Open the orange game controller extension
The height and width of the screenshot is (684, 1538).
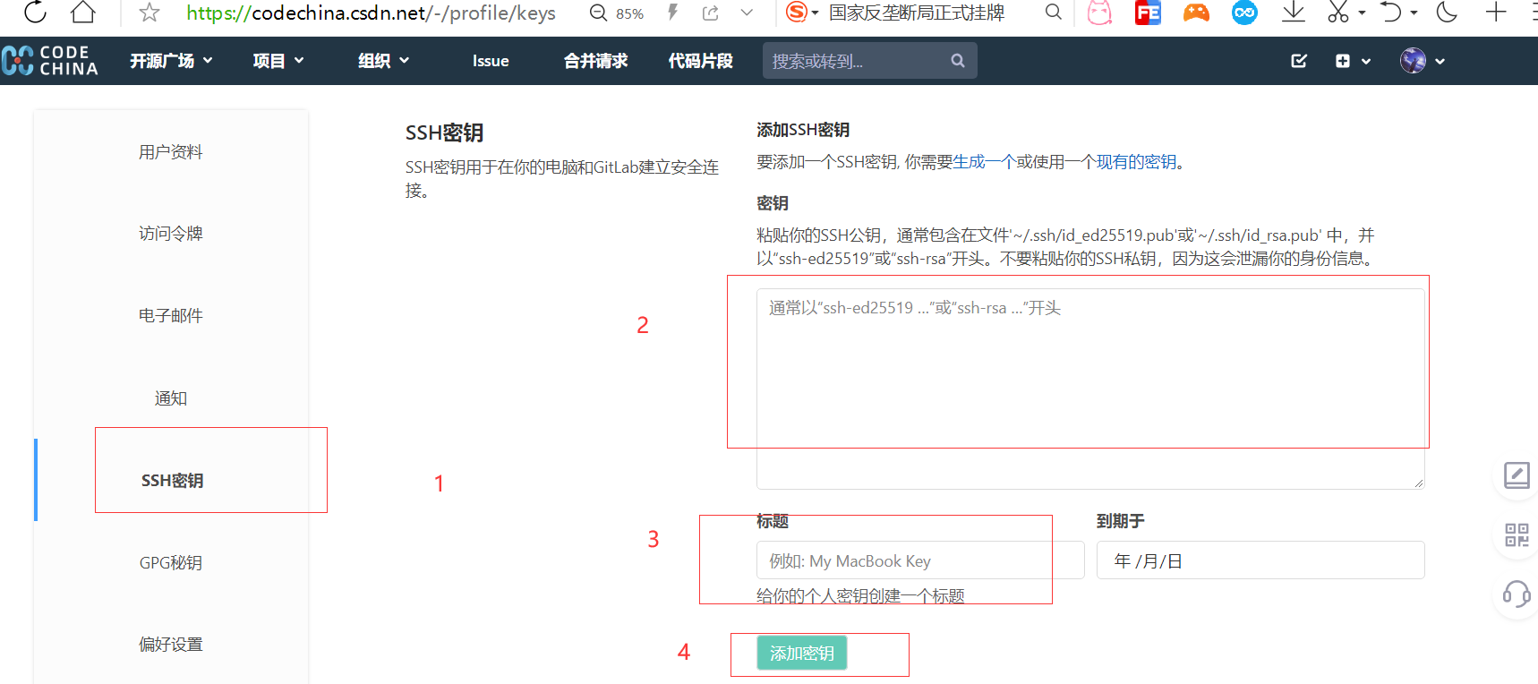pyautogui.click(x=1196, y=13)
